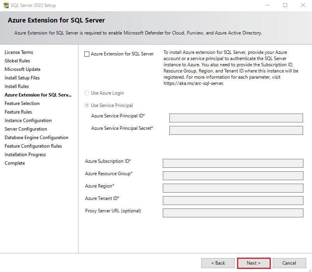Viewport: 312px width, 272px height.
Task: Focus the Azure Service Principal ID field
Action: tap(236, 118)
